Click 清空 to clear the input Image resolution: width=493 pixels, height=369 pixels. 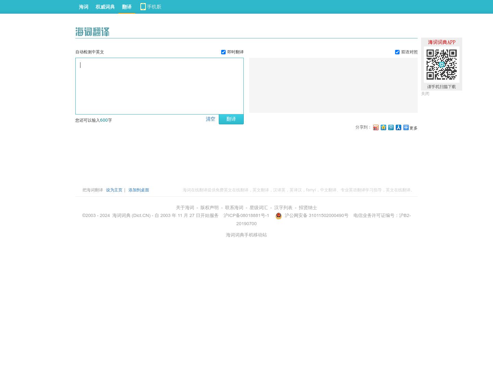[211, 119]
